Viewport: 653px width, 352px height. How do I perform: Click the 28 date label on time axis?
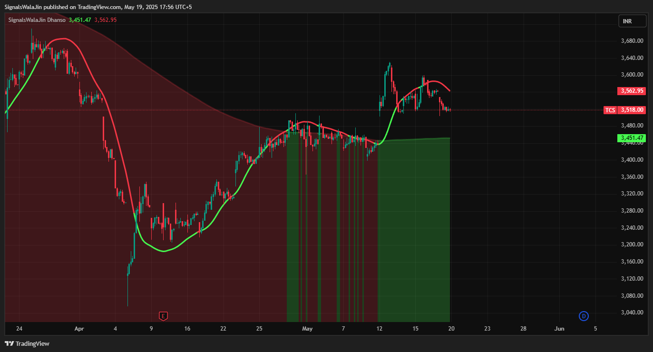coord(523,329)
